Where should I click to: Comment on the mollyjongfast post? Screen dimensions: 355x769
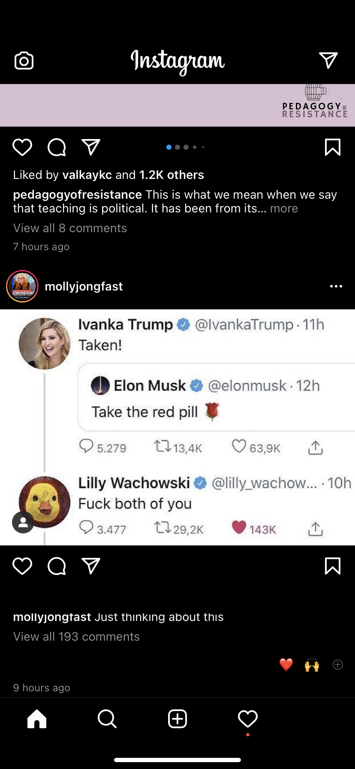click(x=57, y=566)
